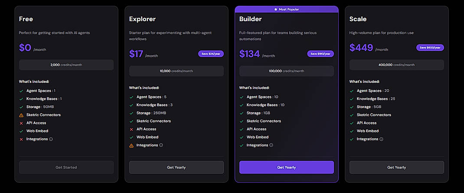Click the $17 price
This screenshot has height=193, width=464.
tap(136, 54)
